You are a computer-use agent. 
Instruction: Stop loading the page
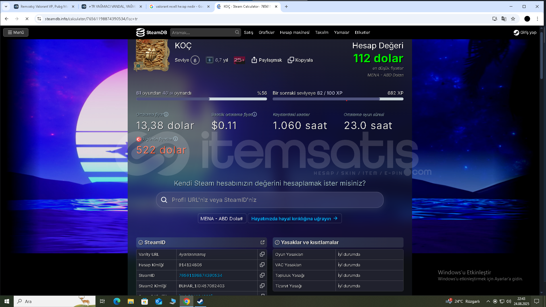27,19
